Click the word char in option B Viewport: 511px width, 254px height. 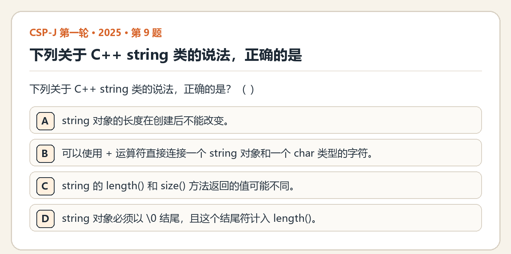pos(304,153)
